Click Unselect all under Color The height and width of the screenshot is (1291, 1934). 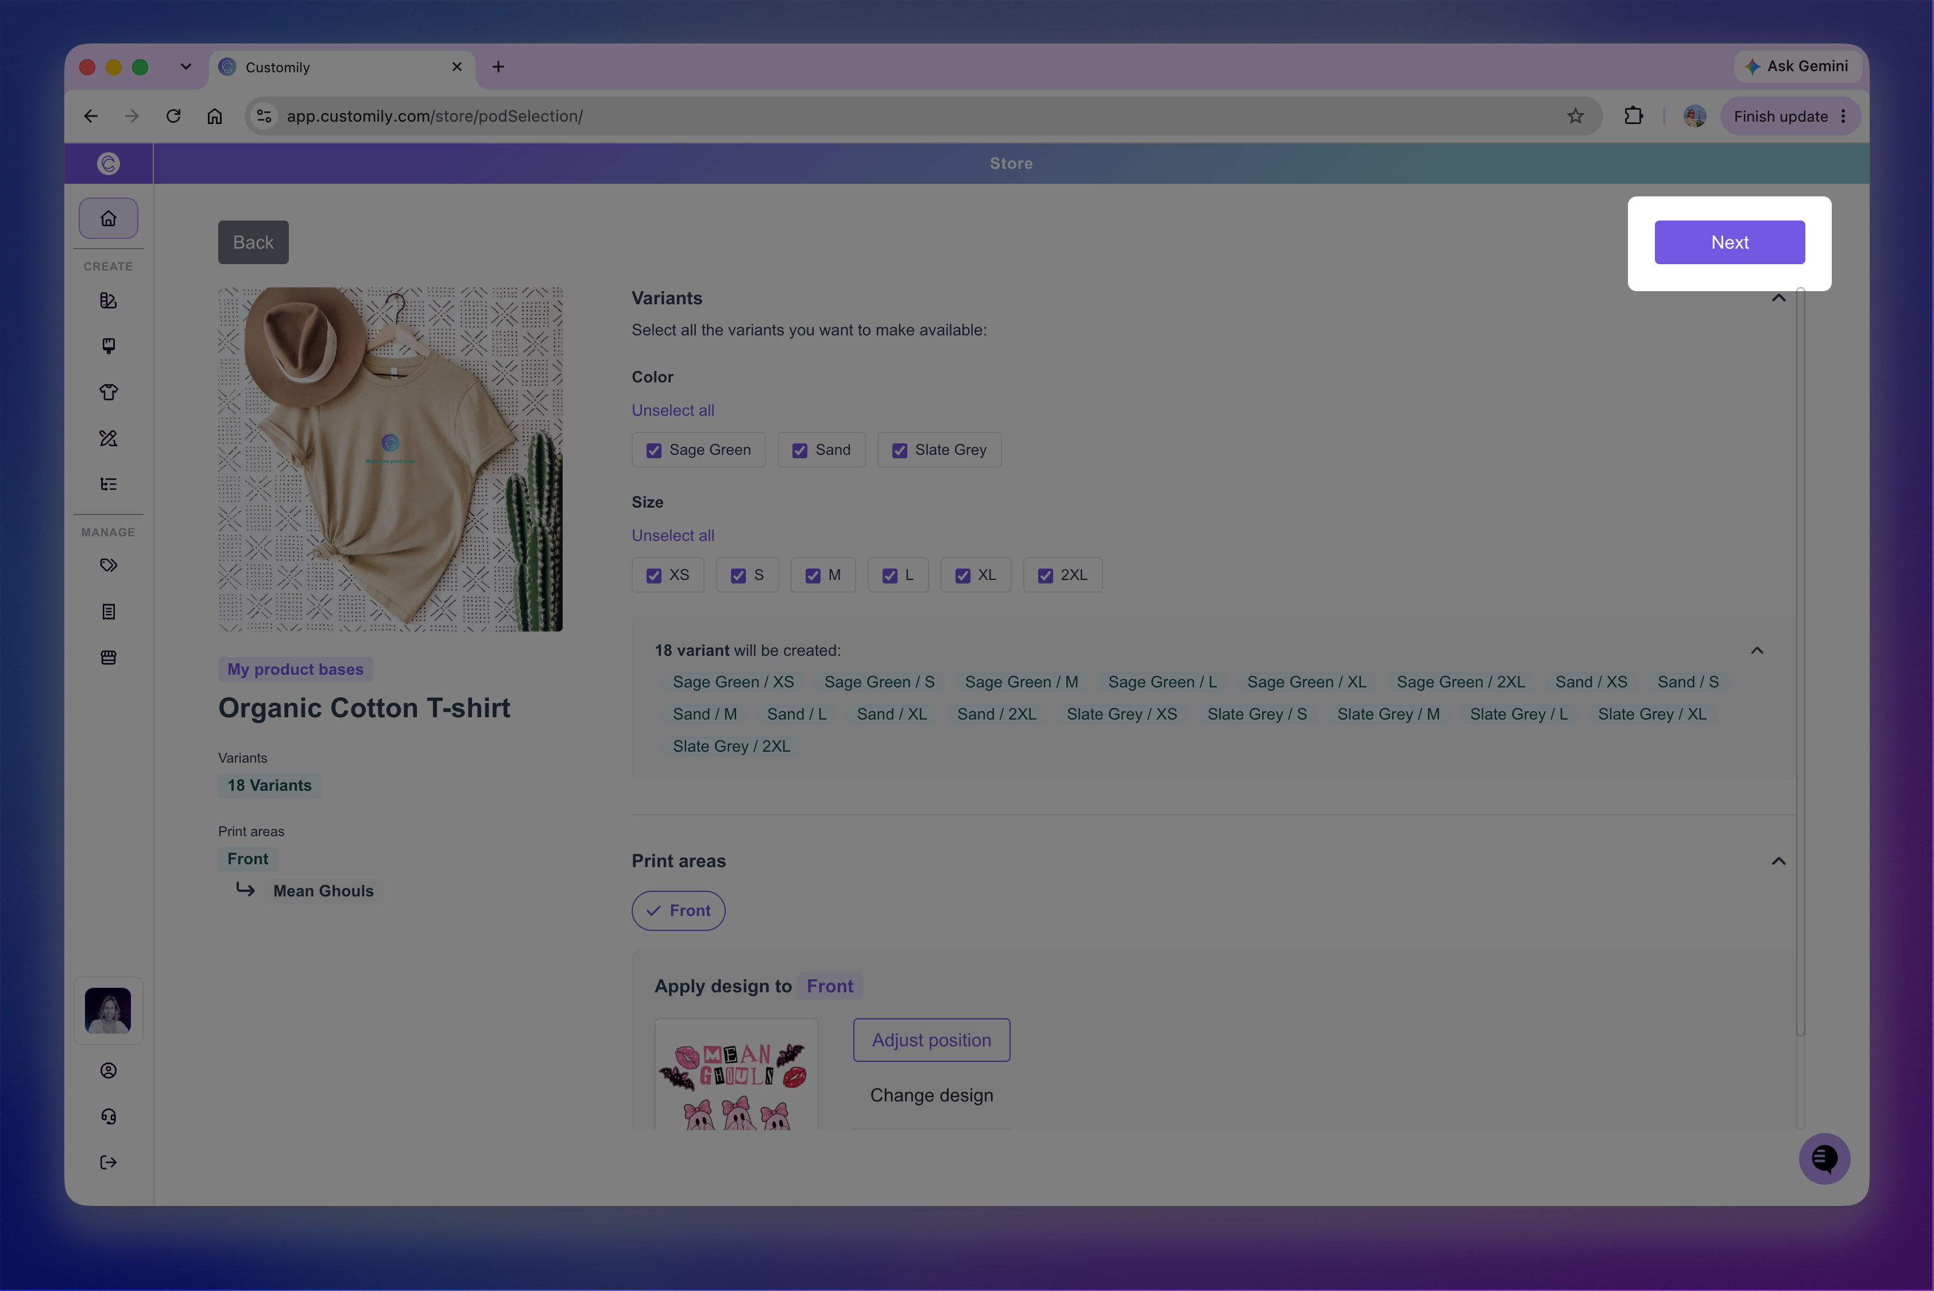[672, 410]
